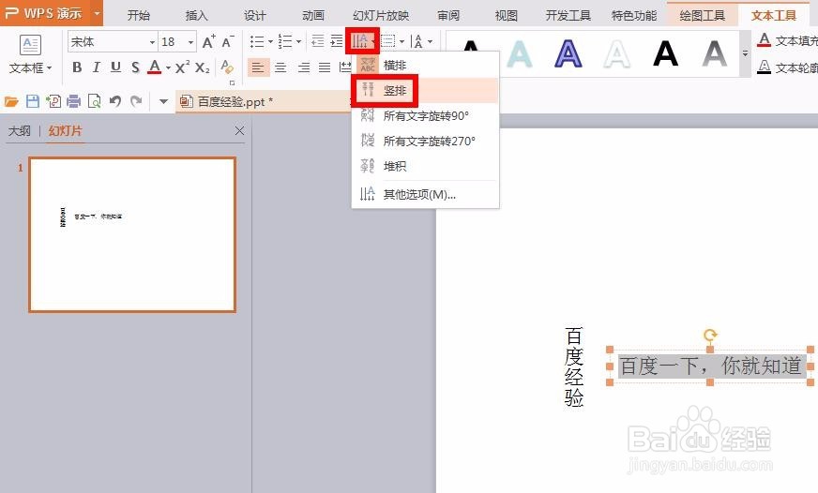
Task: Choose 所有文字旋转270° option
Action: point(425,141)
